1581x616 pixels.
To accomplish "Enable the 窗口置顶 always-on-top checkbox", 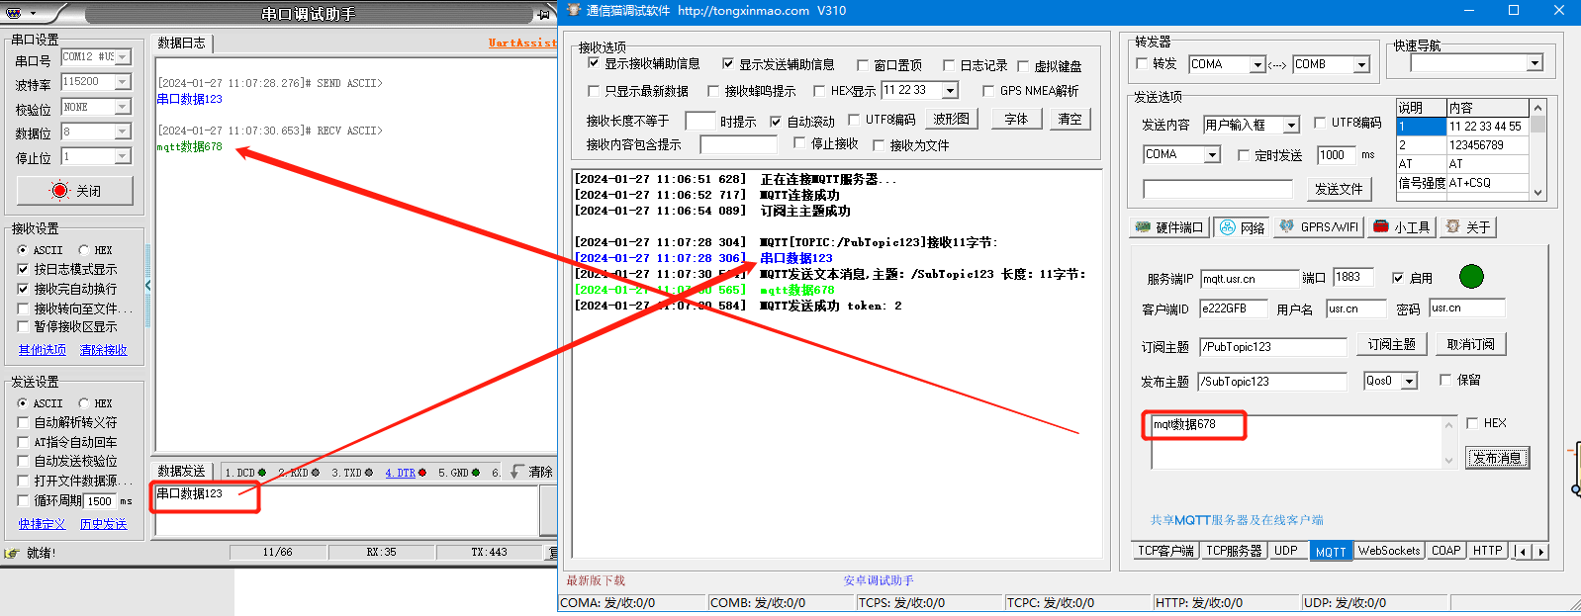I will point(863,65).
